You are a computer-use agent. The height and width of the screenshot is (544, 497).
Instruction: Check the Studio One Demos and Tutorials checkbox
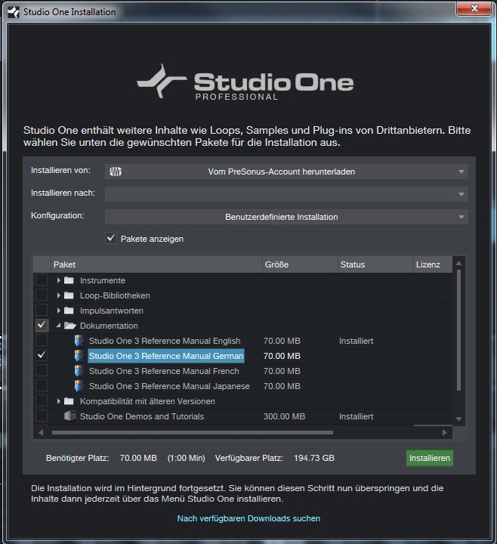pos(42,416)
